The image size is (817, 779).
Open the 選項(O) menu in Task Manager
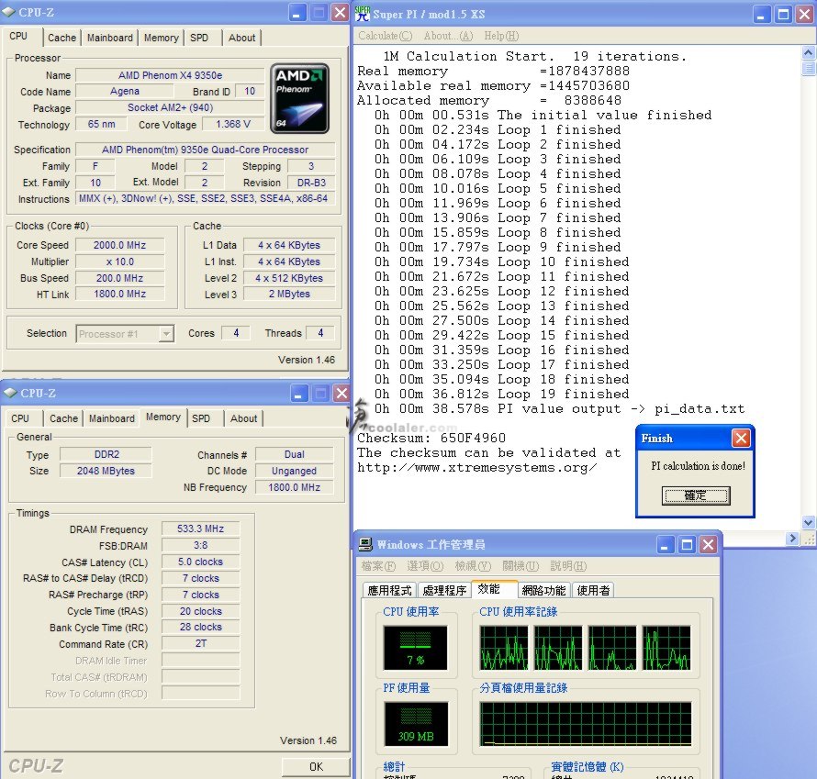tap(425, 566)
